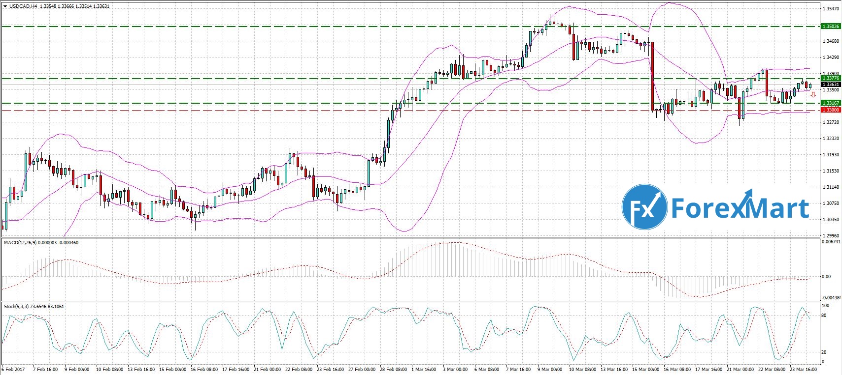
Task: Click the 16 Feb 08:00 time label
Action: [204, 370]
